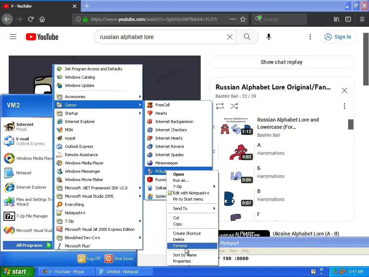Start voice search with microphone icon
Image resolution: width=369 pixels, height=277 pixels.
click(x=269, y=37)
